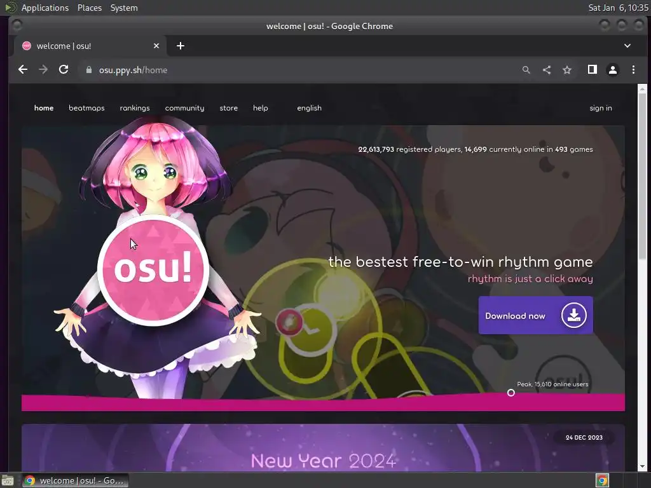
Task: Click the Sat Jan 6 clock
Action: [x=618, y=8]
